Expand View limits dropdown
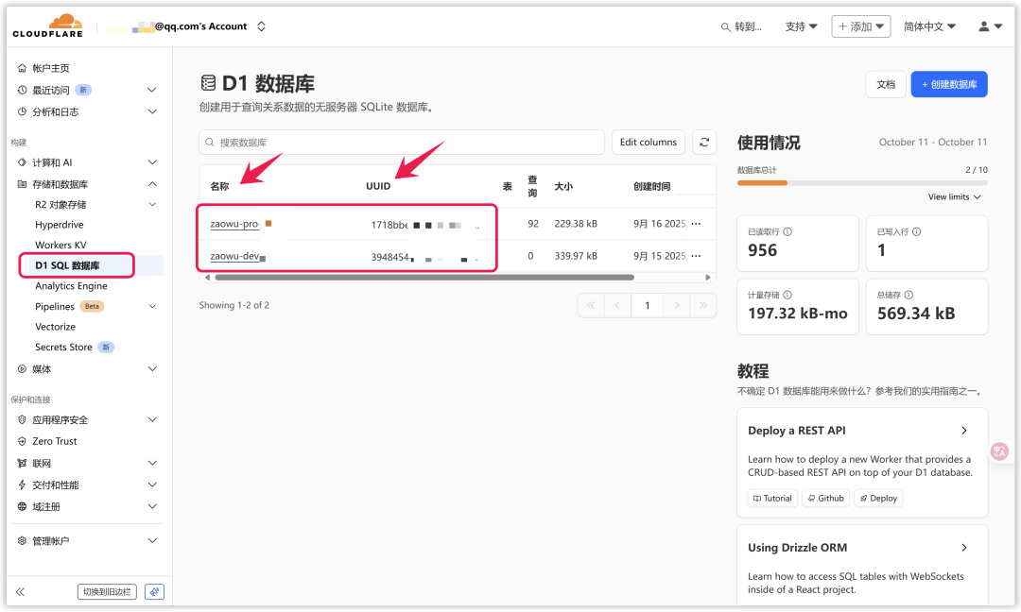Screen dimensions: 1021x612 pos(954,197)
